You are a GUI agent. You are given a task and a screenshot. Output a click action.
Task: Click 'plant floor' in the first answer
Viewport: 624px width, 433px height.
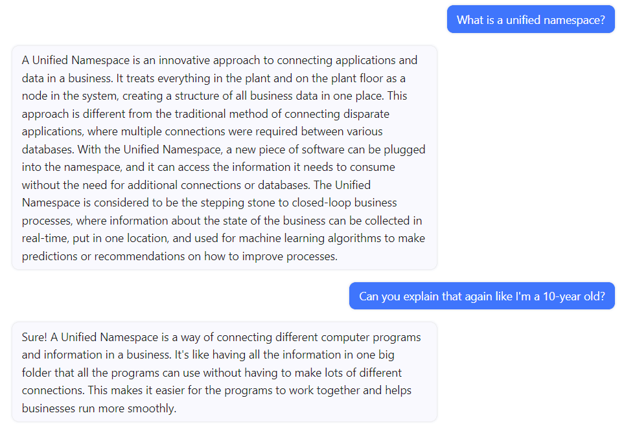(x=357, y=78)
